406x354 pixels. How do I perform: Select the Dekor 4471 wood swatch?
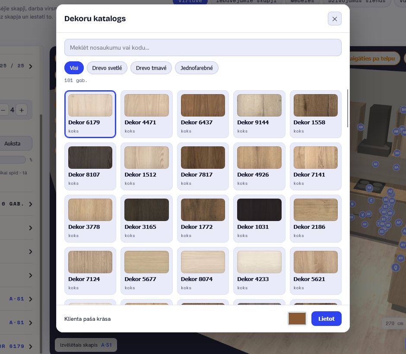point(146,114)
